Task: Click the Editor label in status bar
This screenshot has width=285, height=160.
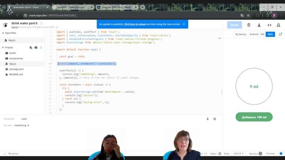Action: coord(213,153)
